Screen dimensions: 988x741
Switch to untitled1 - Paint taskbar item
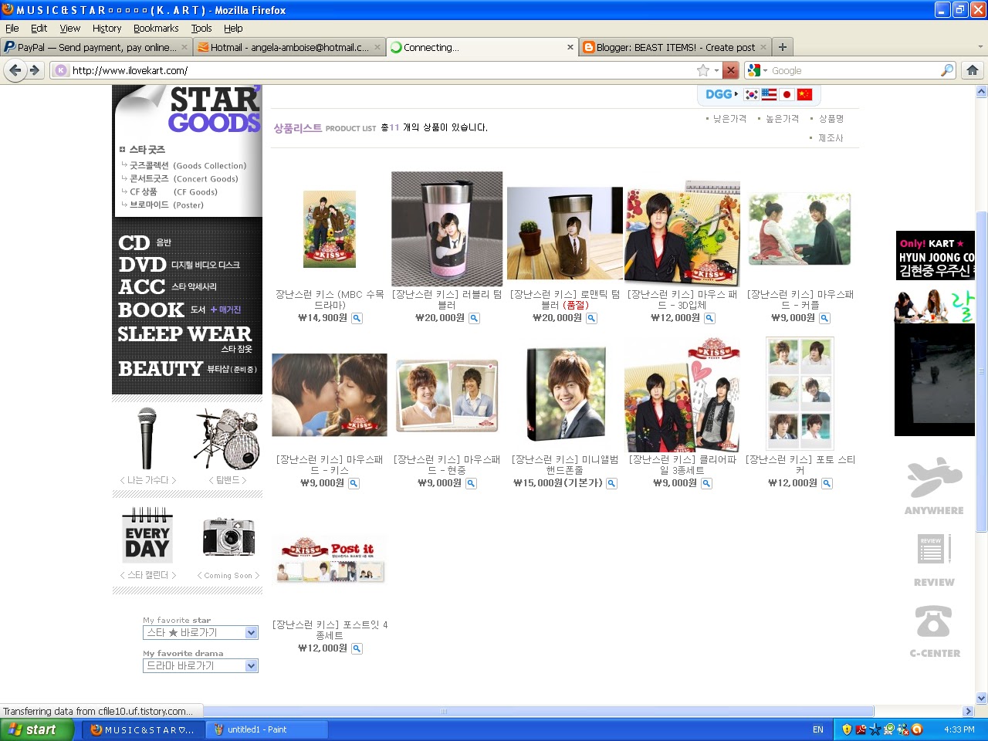(266, 729)
